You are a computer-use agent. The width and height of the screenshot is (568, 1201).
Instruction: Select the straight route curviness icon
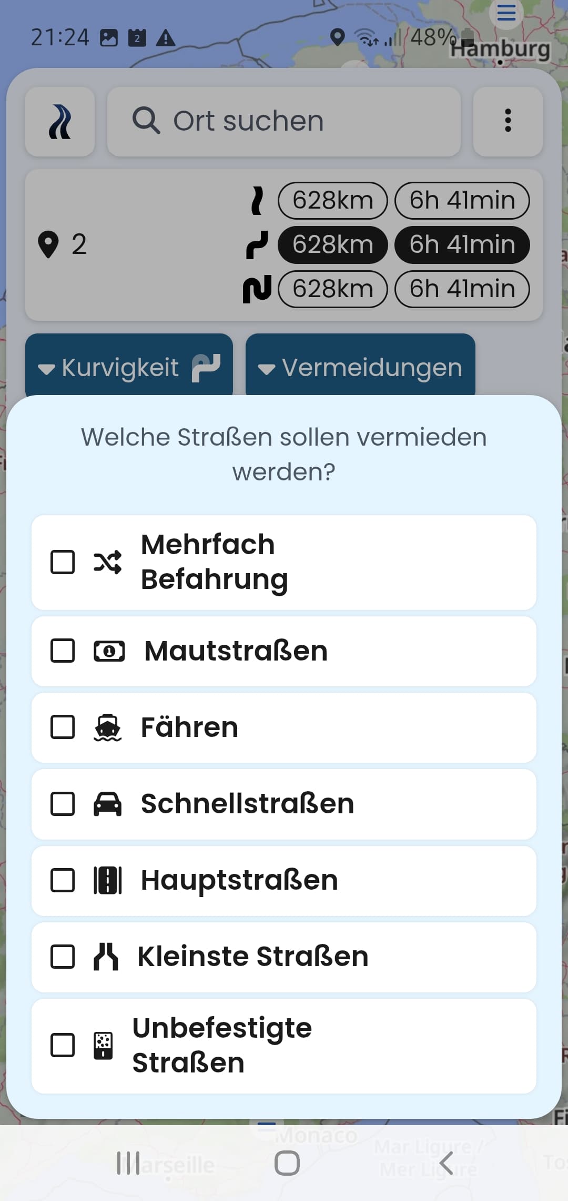coord(257,201)
